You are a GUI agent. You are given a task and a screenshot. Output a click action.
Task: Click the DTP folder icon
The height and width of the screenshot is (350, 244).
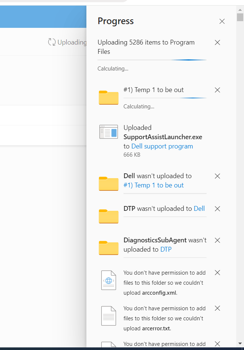(109, 216)
